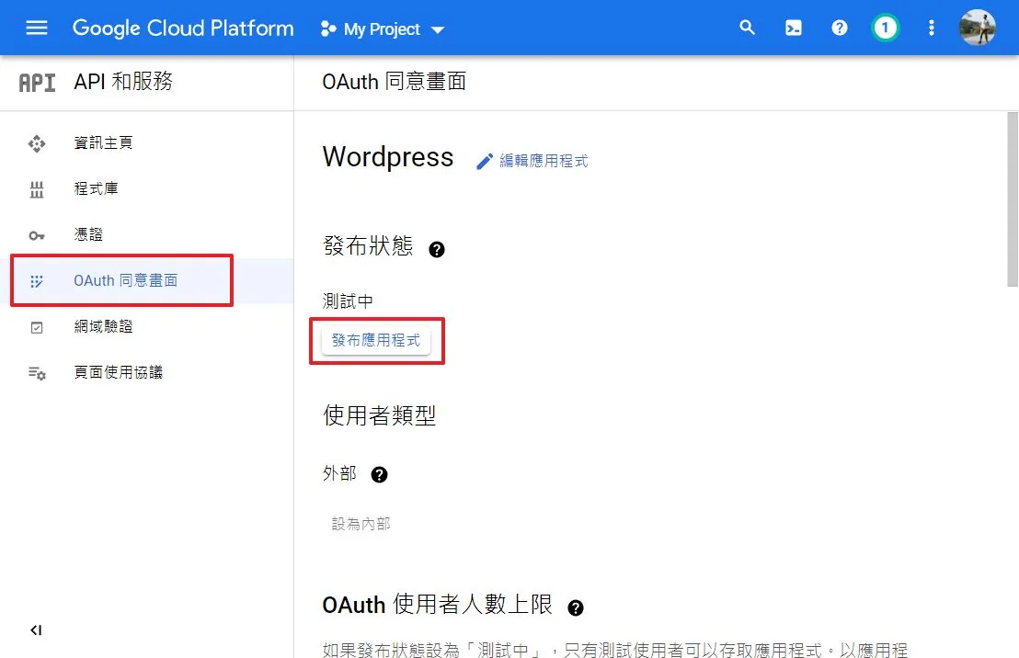Open the three-dot settings menu
The width and height of the screenshot is (1019, 658).
(x=932, y=28)
